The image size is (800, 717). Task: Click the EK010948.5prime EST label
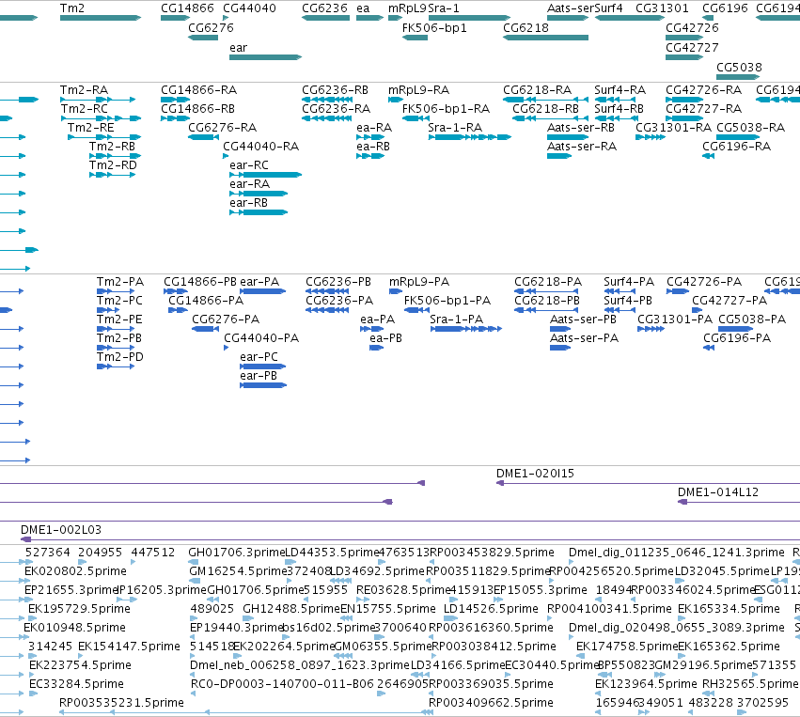[x=74, y=628]
